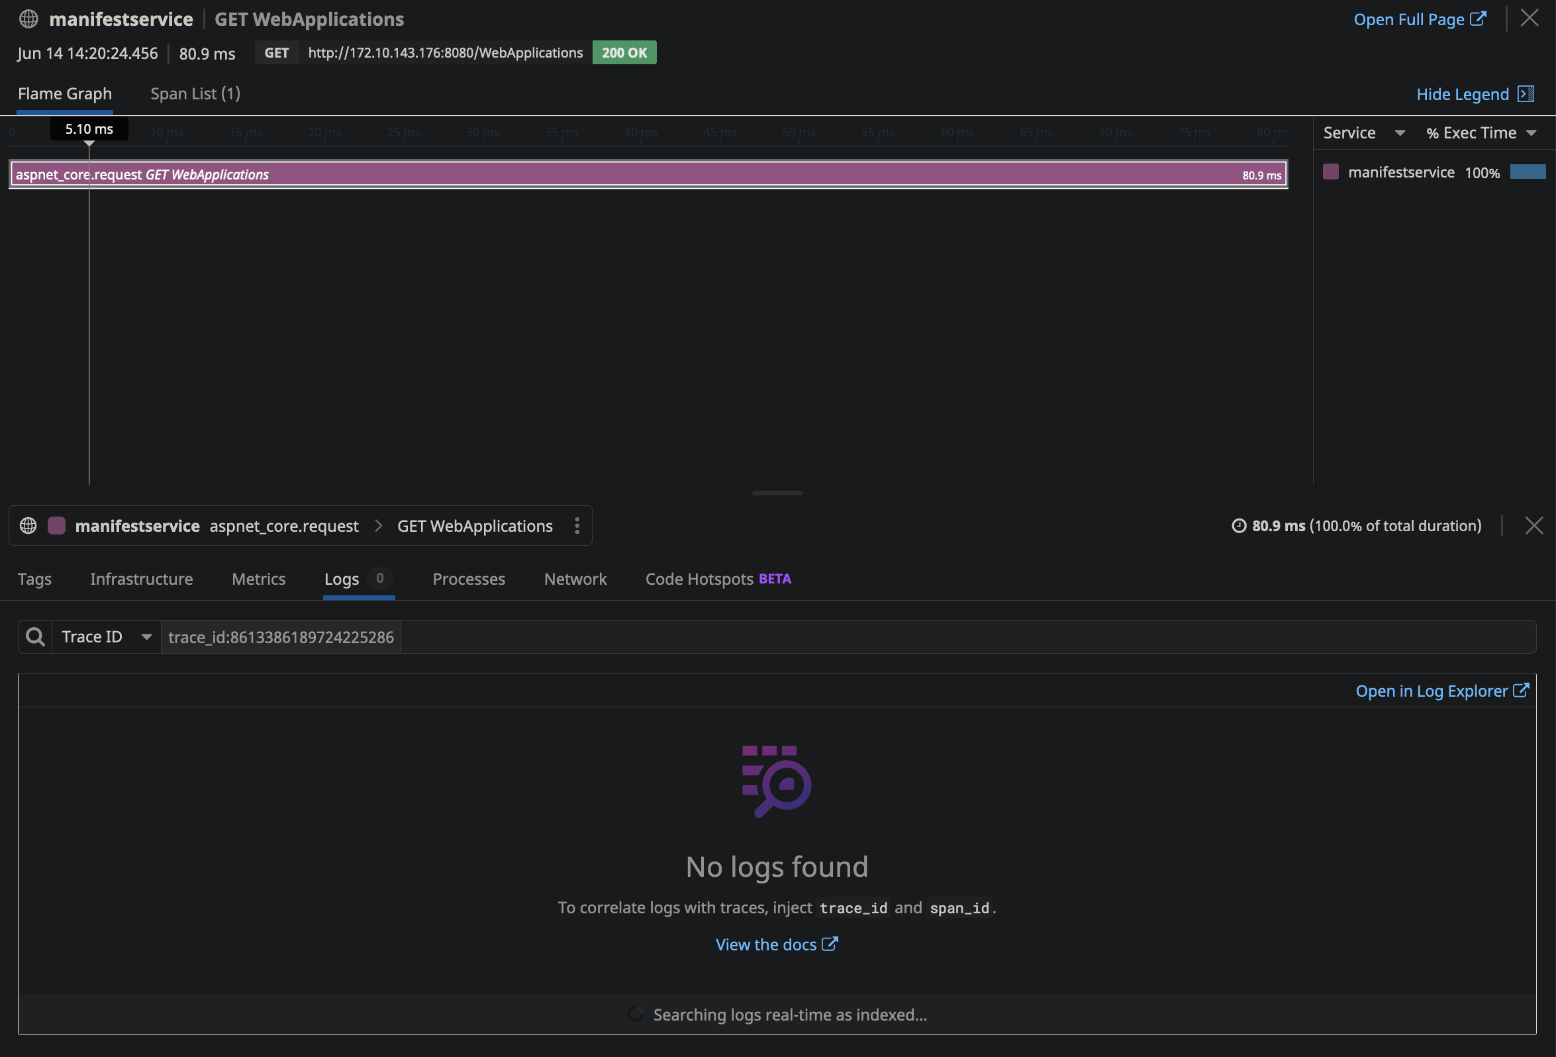This screenshot has width=1556, height=1057.
Task: Click the loading spinner next to Searching logs
Action: click(x=636, y=1014)
